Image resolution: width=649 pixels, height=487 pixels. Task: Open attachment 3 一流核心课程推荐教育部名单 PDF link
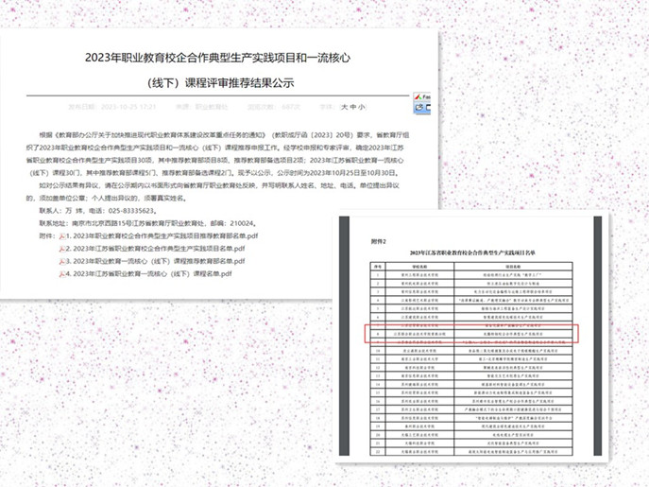(x=156, y=261)
